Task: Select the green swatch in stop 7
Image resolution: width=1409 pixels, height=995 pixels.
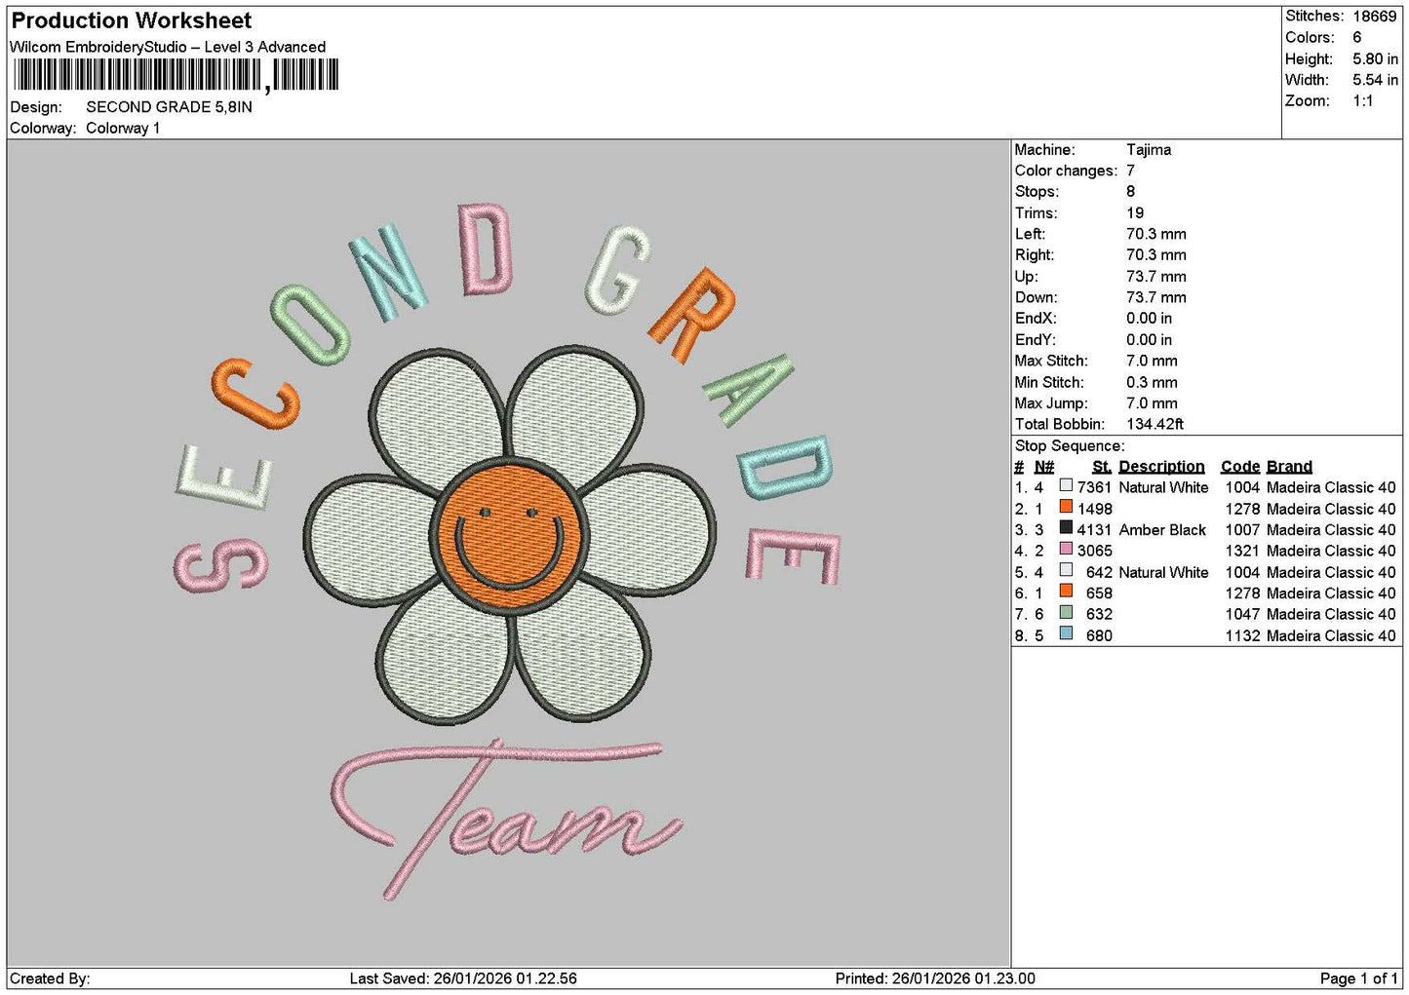Action: click(1066, 613)
